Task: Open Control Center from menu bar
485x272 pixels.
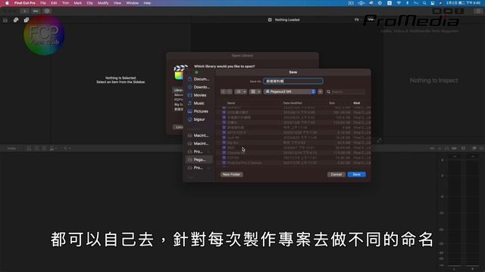Action: pos(433,3)
